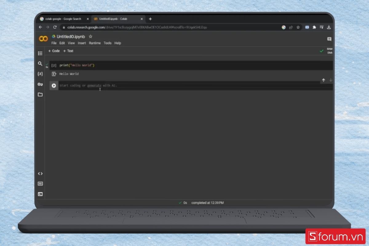This screenshot has height=246, width=369.
Task: Add a new text cell with + Text
Action: (x=68, y=51)
